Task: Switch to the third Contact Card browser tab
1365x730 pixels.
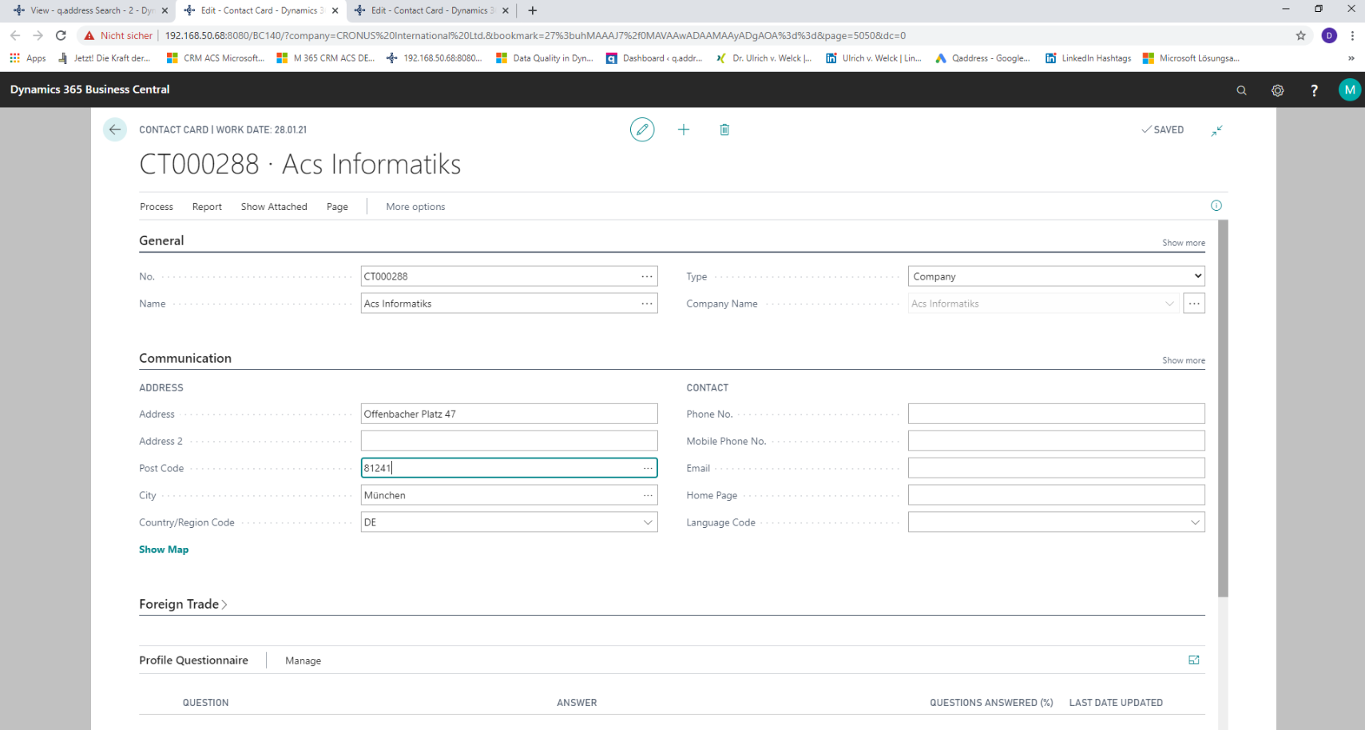Action: (x=432, y=10)
